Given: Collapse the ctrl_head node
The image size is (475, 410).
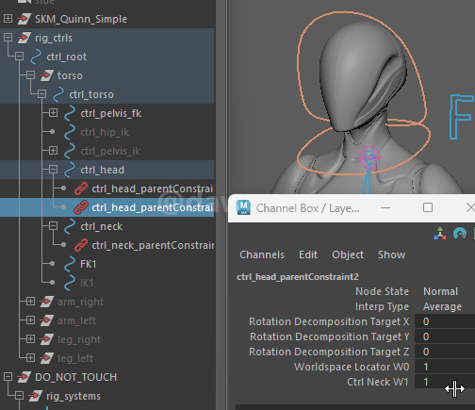Looking at the screenshot, I should coord(53,170).
